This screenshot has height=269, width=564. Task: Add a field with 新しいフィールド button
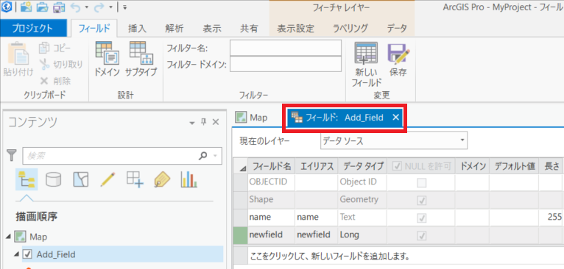(366, 65)
